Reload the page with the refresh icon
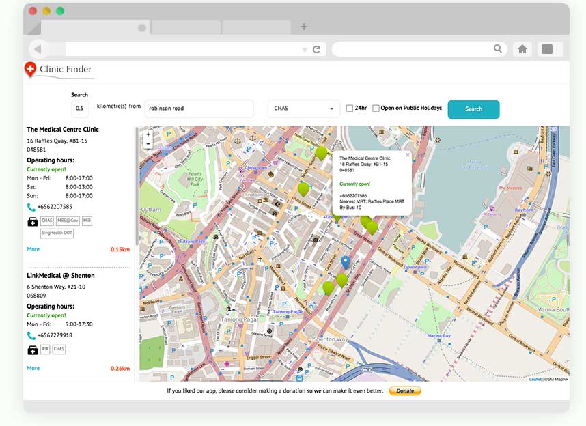The image size is (586, 426). click(316, 49)
